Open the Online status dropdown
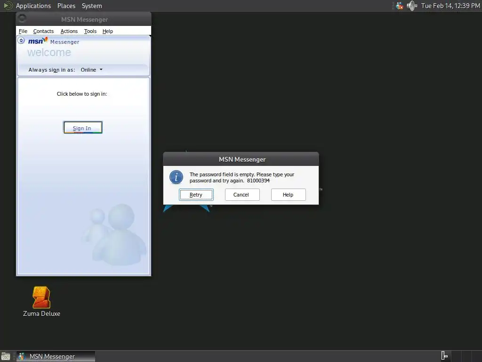This screenshot has width=482, height=362. click(92, 70)
